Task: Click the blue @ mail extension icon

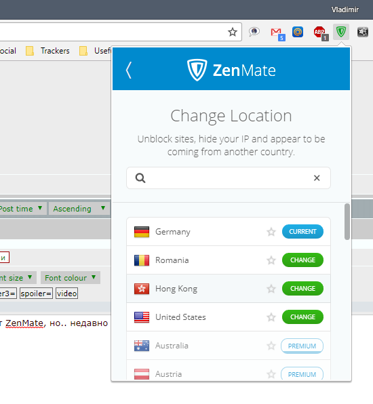Action: tap(298, 32)
